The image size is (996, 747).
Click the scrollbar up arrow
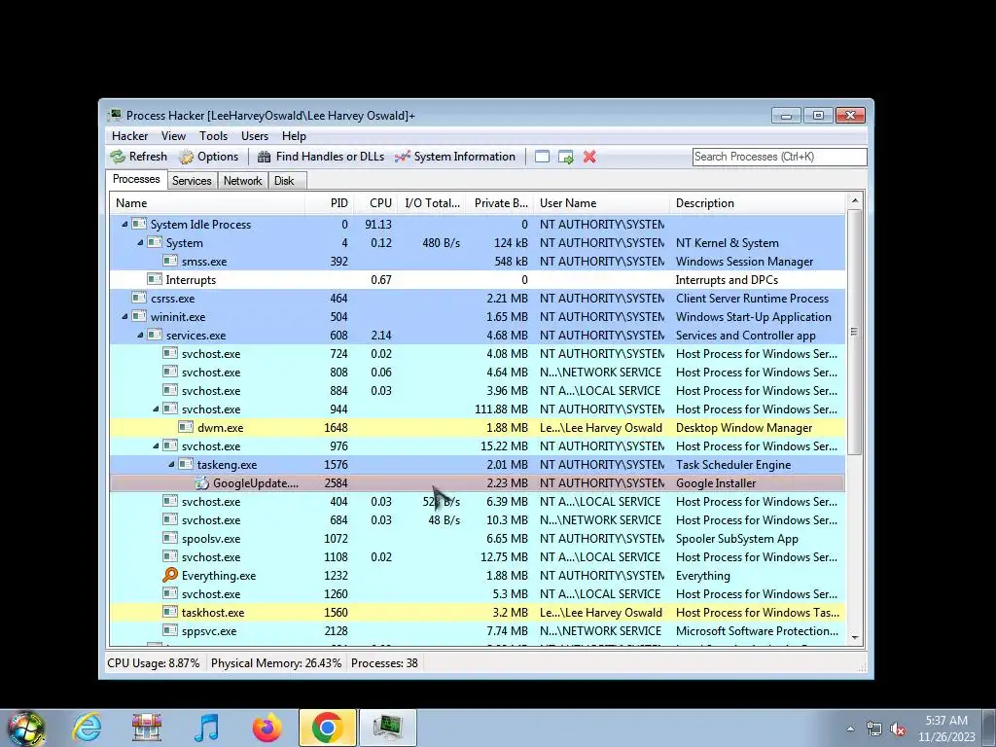854,200
